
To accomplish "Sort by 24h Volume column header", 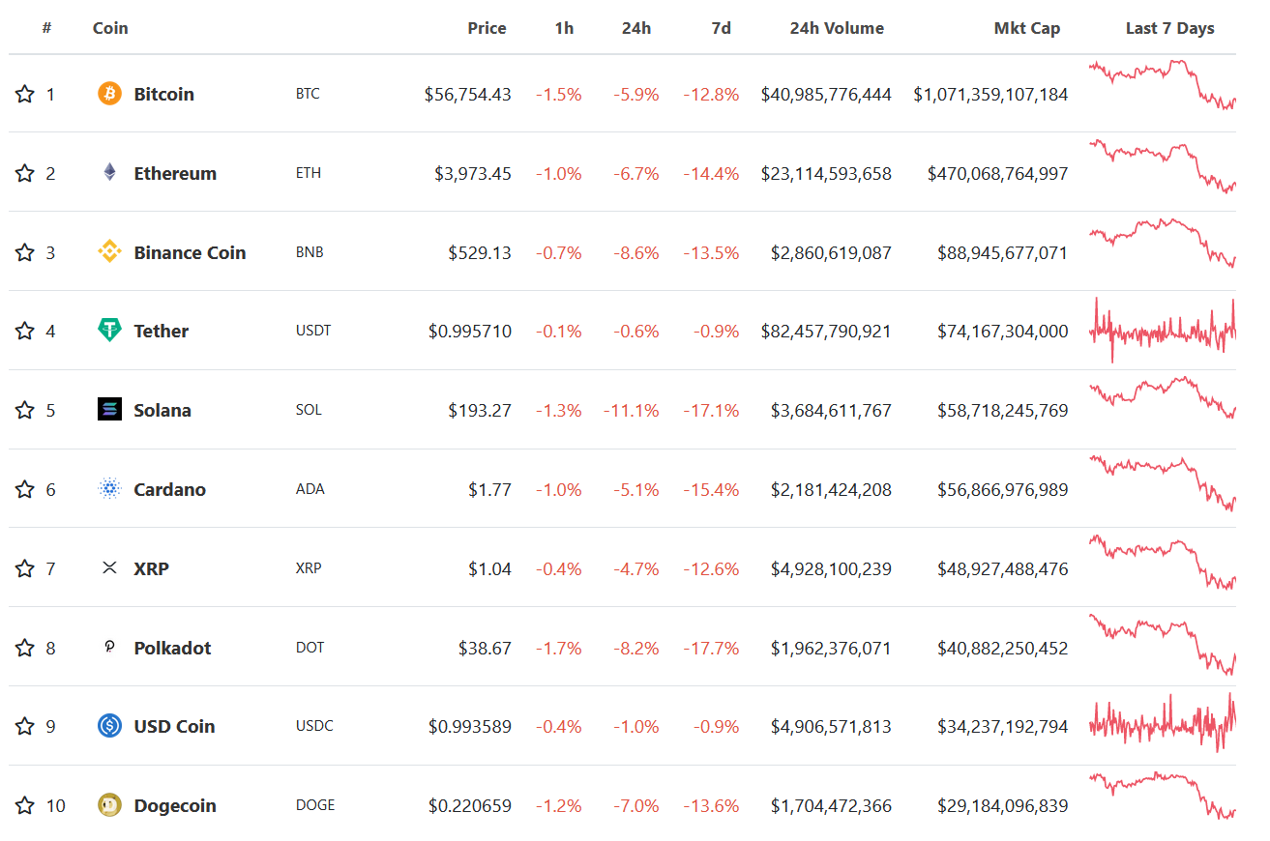I will (837, 28).
